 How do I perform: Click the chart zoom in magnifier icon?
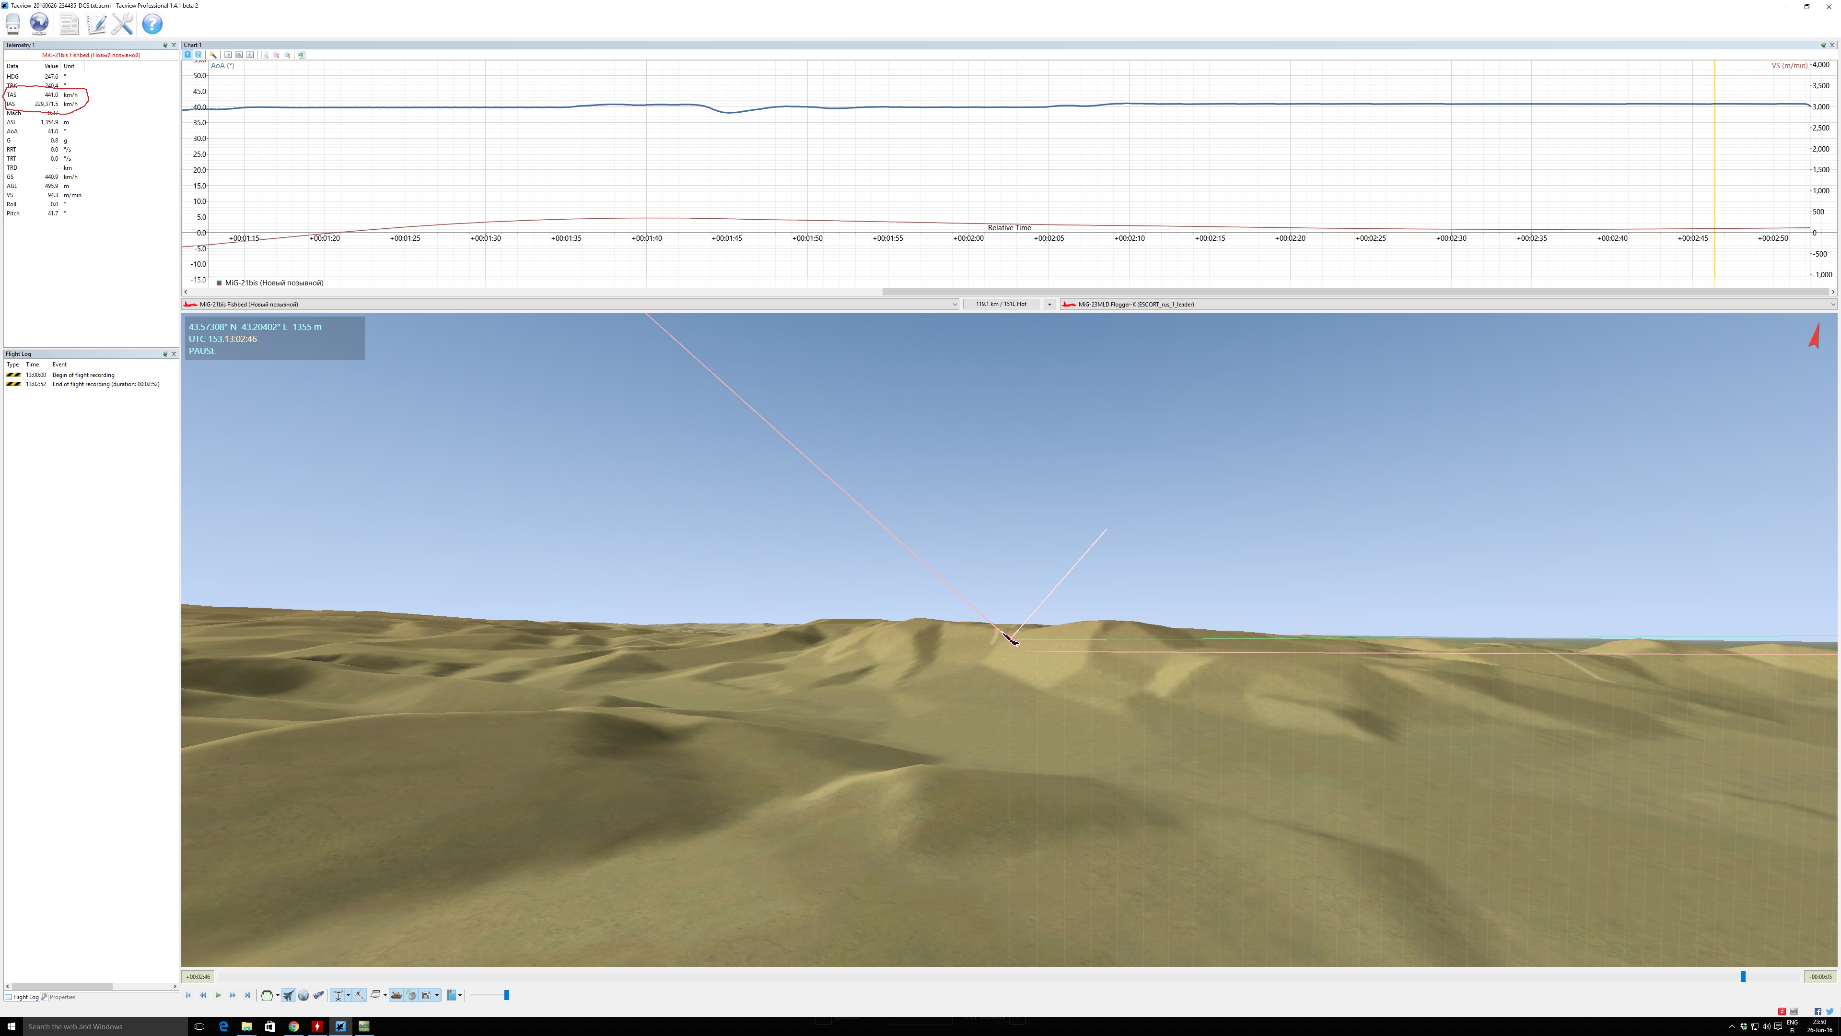point(287,55)
